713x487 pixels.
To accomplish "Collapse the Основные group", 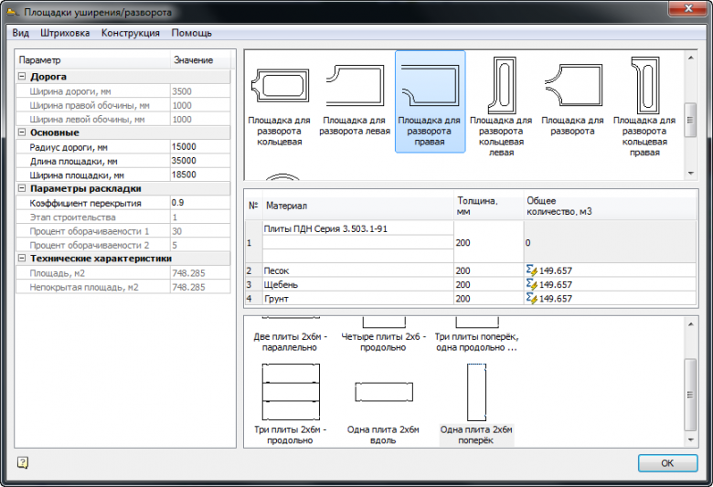I will (x=21, y=132).
